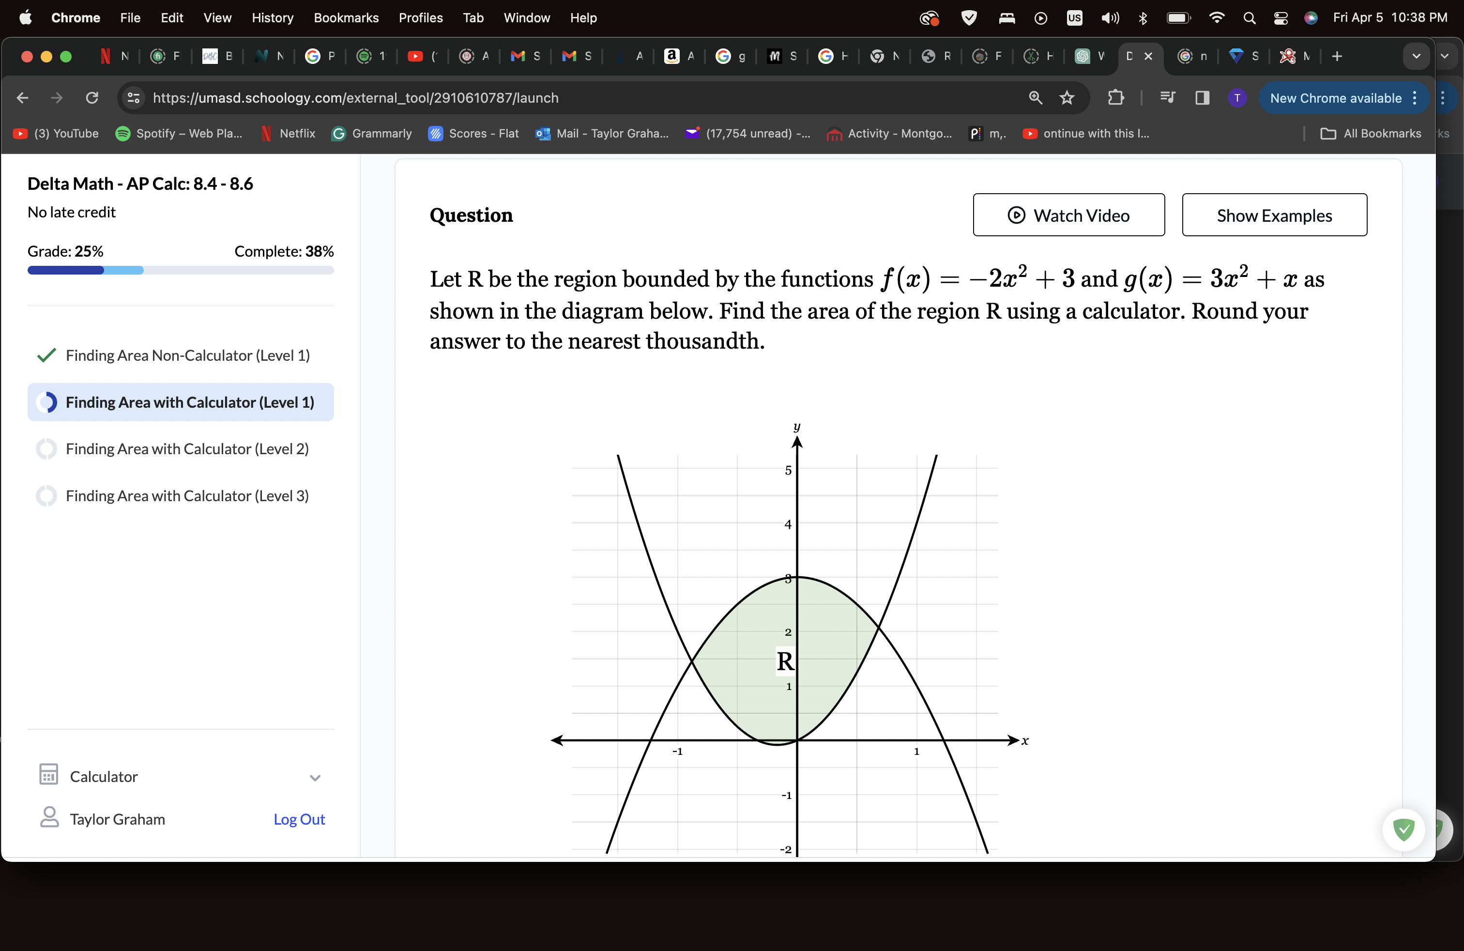
Task: Expand the Calculator panel chevron
Action: pos(316,778)
